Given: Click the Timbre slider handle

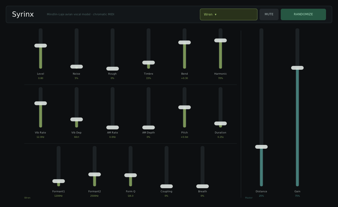Looking at the screenshot, I should pos(149,63).
